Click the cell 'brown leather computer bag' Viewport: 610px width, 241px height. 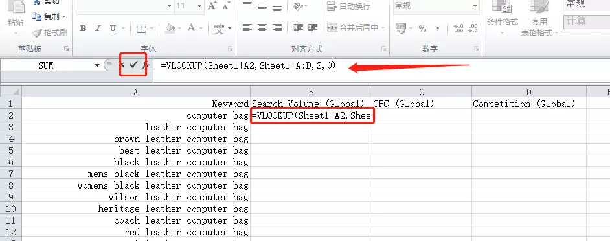pos(136,139)
